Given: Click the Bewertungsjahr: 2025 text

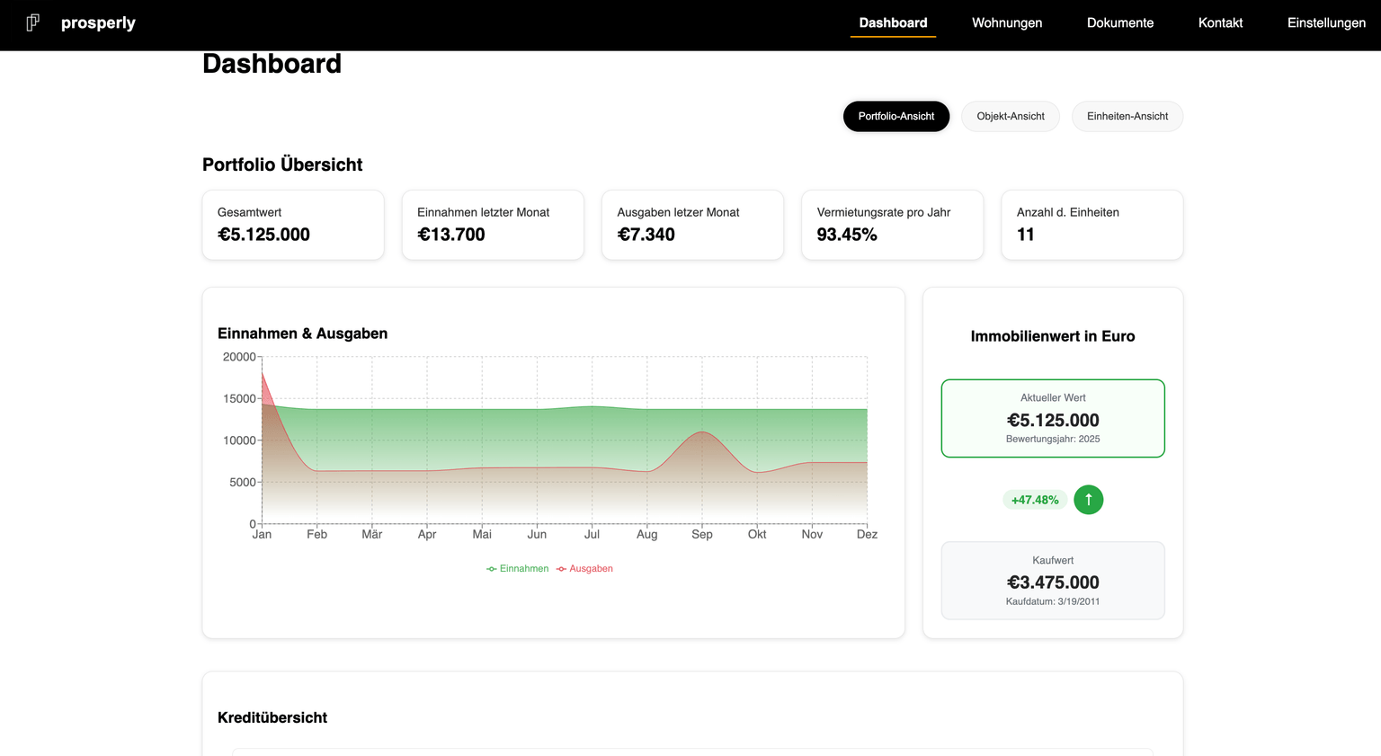Looking at the screenshot, I should click(x=1053, y=439).
